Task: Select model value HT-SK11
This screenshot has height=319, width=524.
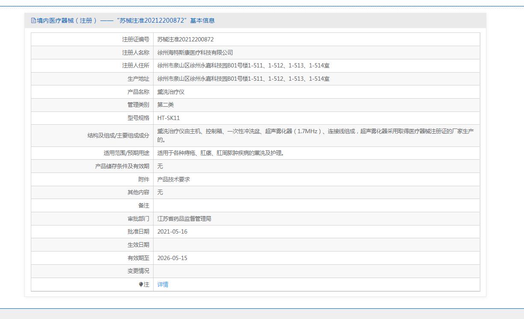Action: (169, 118)
